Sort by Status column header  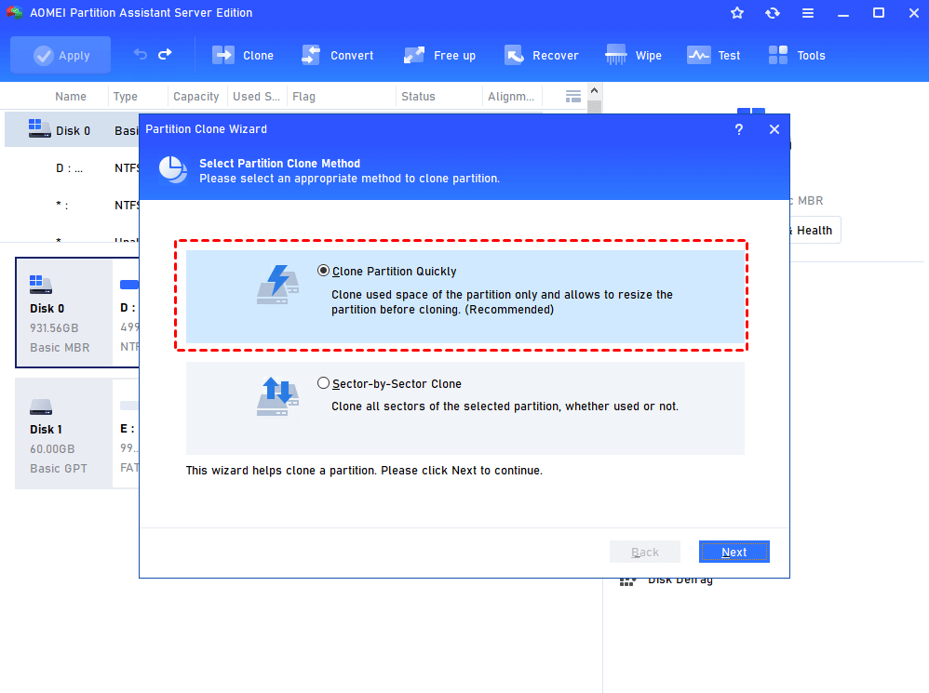pos(418,96)
